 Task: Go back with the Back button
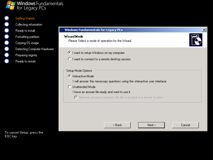click(x=117, y=125)
